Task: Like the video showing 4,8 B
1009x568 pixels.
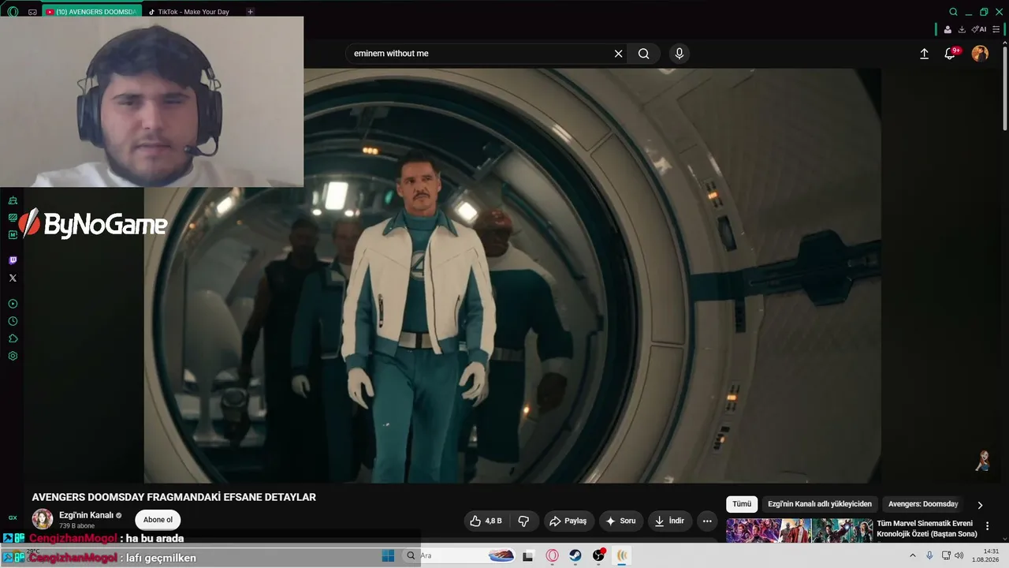Action: point(486,521)
